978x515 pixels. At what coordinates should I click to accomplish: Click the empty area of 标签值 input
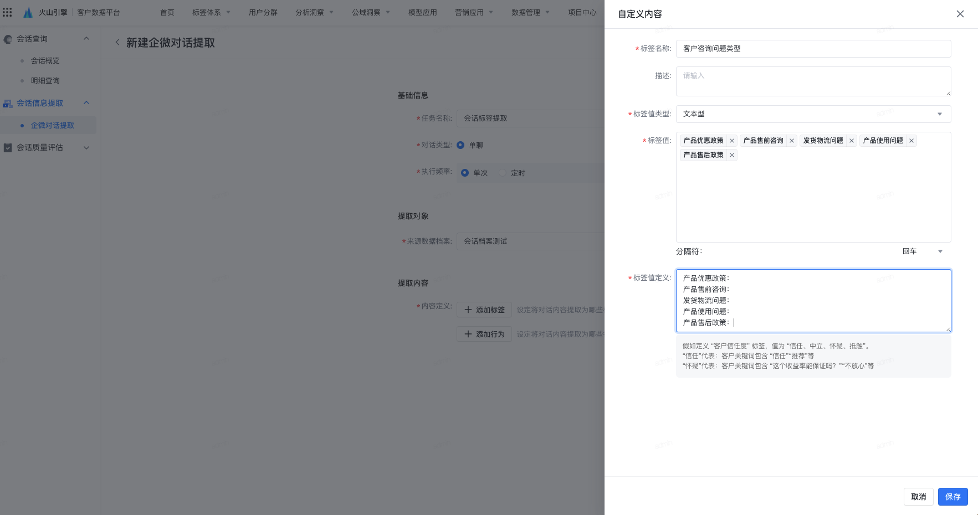point(813,202)
